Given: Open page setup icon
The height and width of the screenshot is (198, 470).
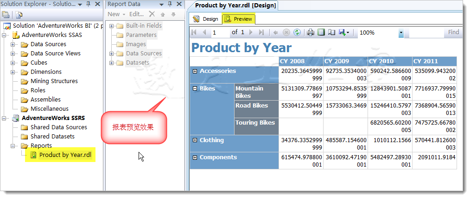Looking at the screenshot, I should pos(331,32).
